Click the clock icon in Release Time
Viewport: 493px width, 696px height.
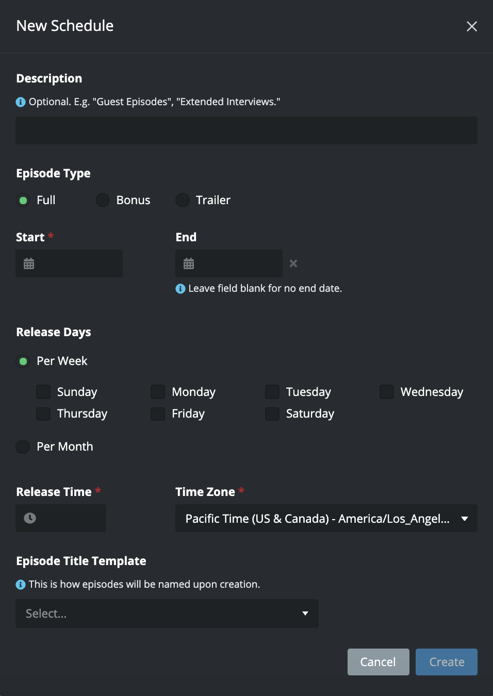coord(30,518)
